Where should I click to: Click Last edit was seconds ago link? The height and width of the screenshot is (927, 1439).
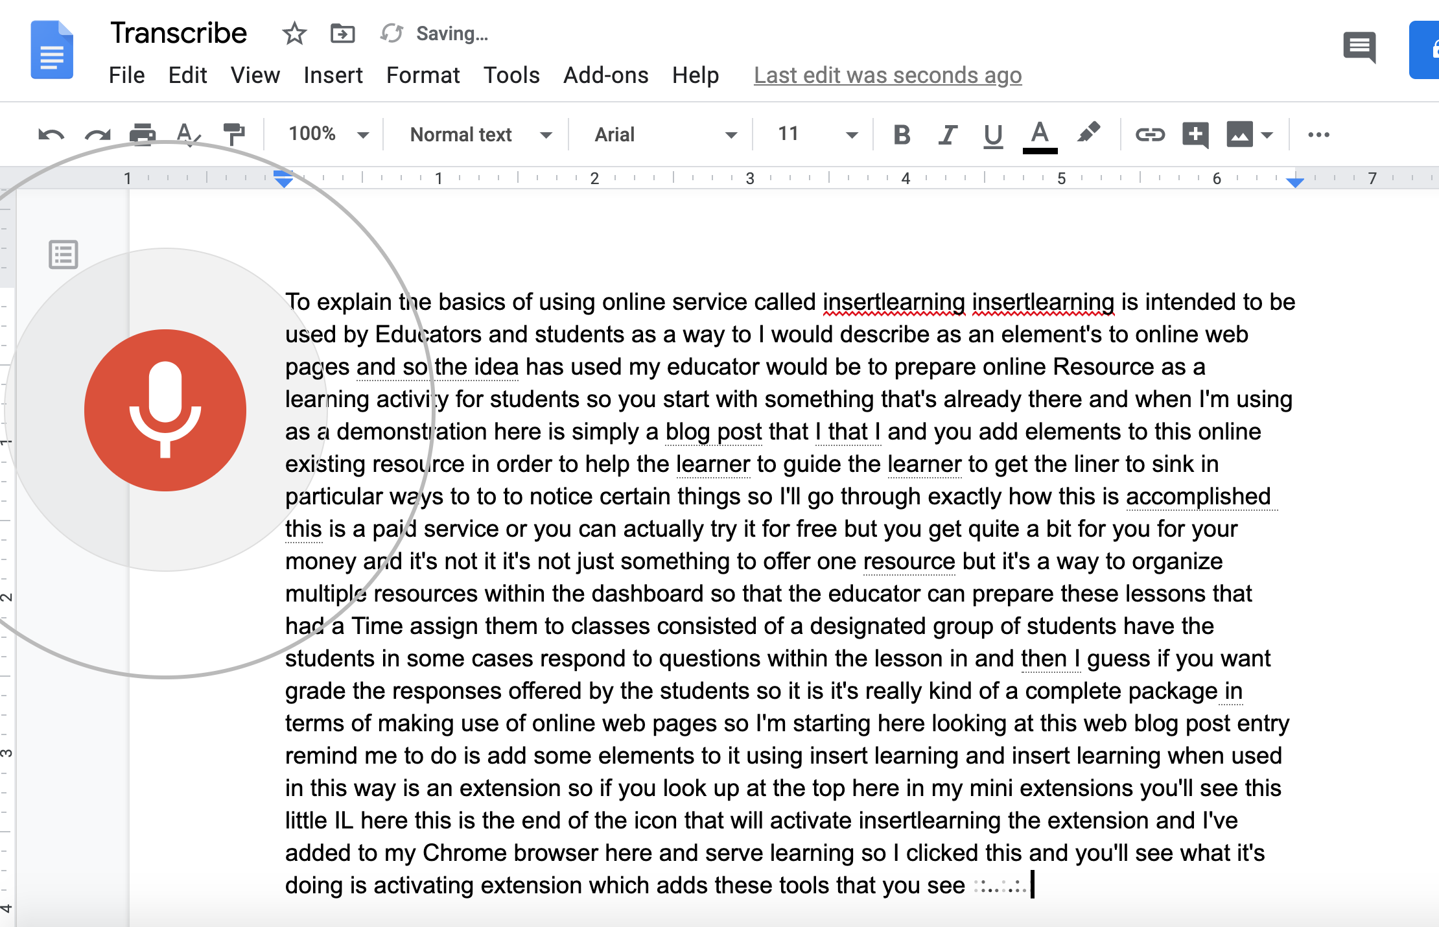(887, 75)
